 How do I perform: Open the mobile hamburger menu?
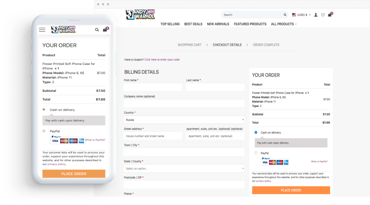click(x=42, y=30)
